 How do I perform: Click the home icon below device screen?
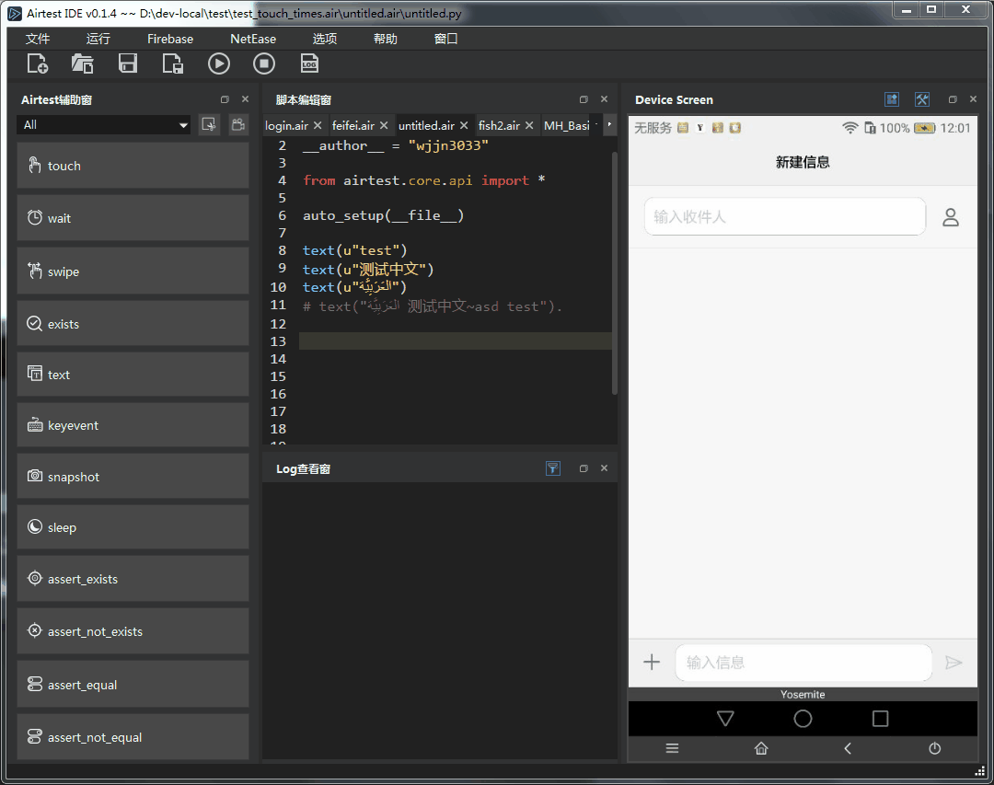coord(761,749)
